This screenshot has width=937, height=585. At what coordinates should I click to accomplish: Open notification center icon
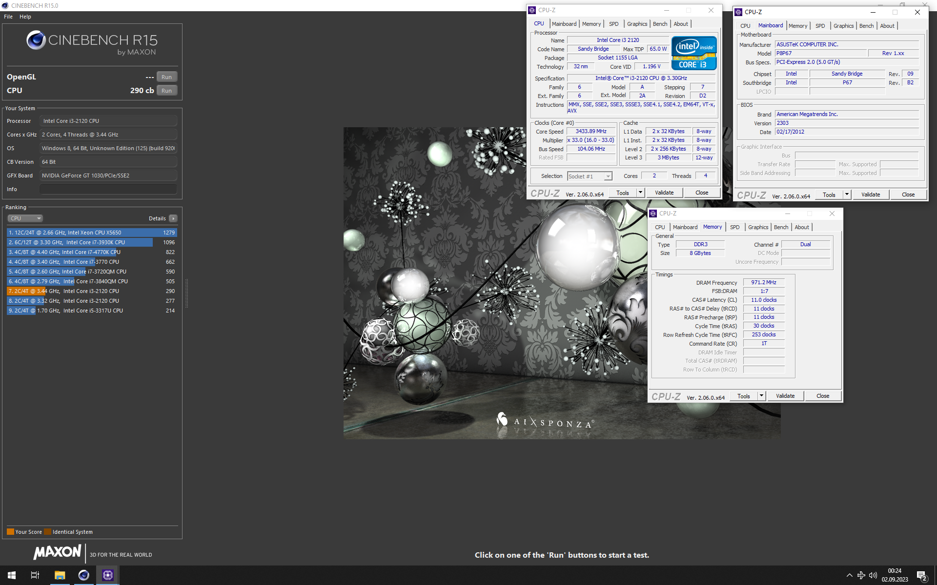tap(922, 576)
